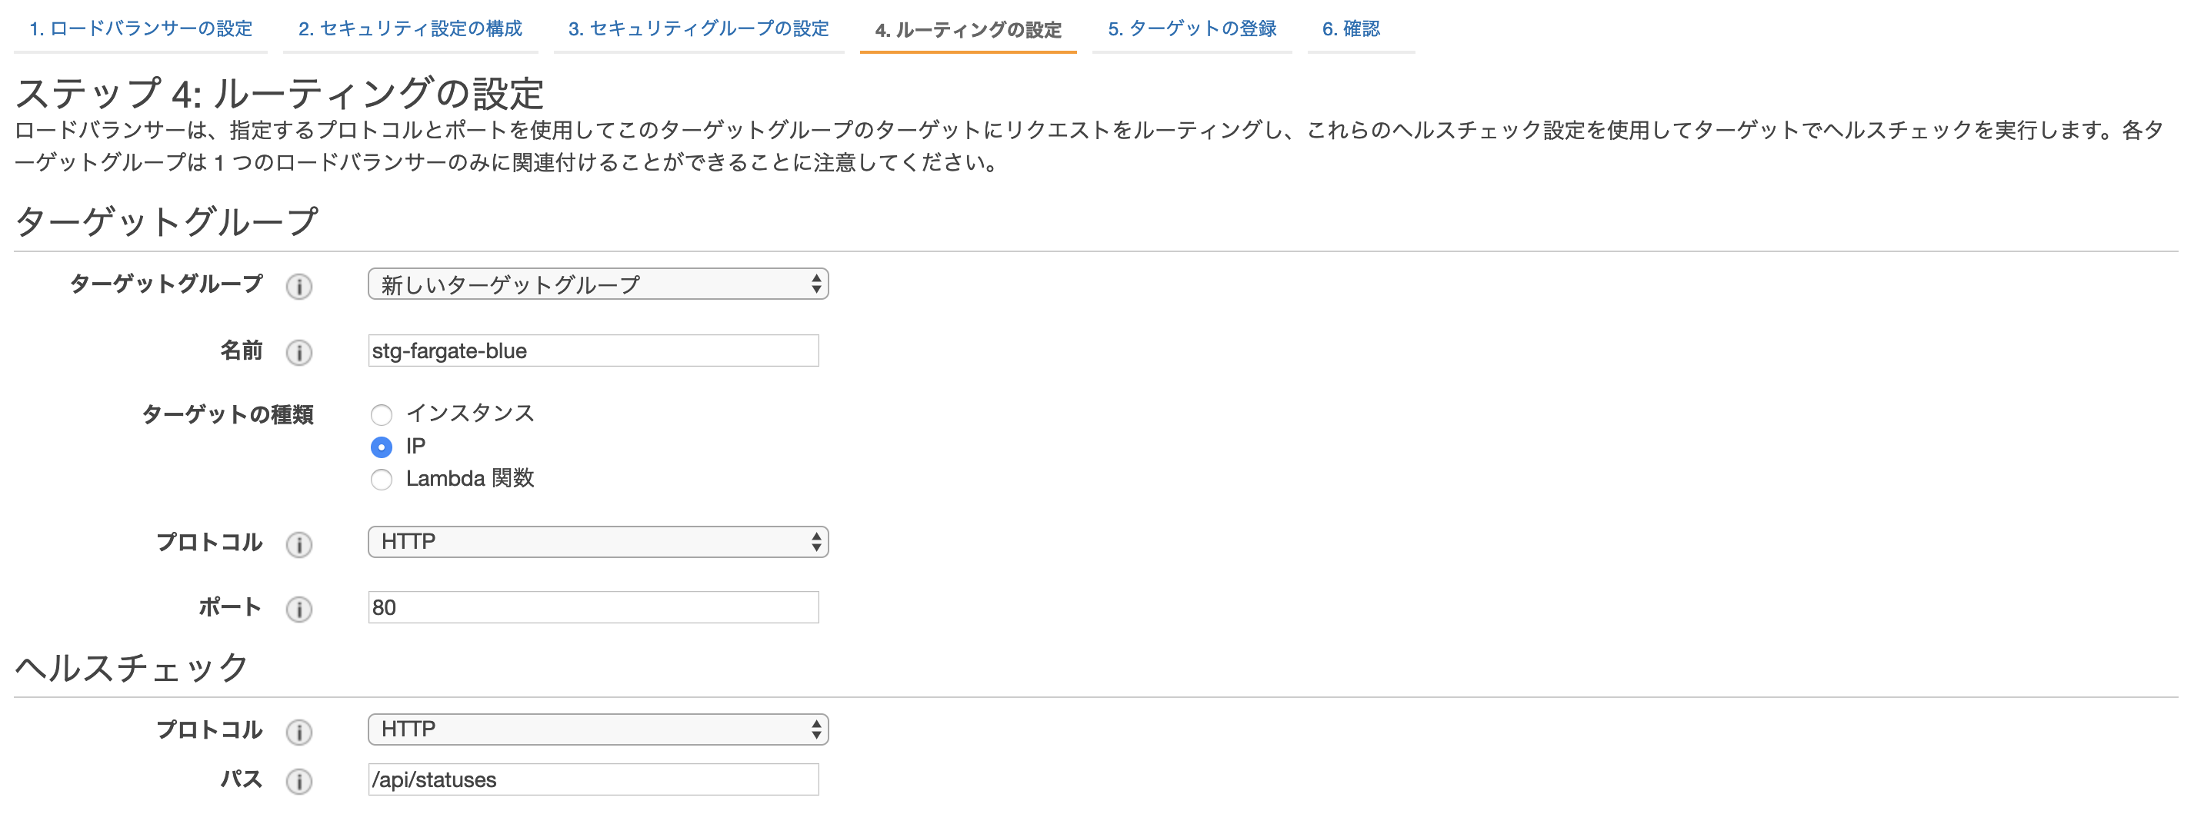Click info icon next to ターゲットグループ label
2194x824 pixels.
pos(299,286)
